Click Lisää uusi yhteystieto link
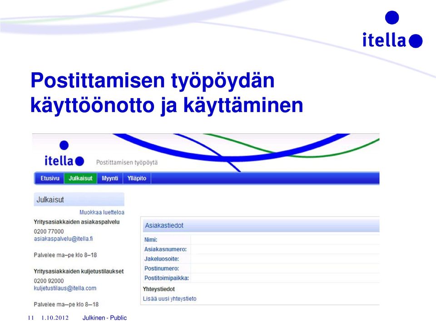 tap(169, 299)
